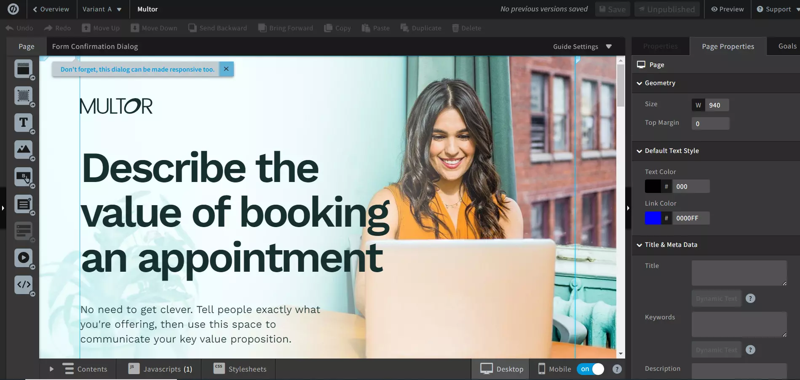
Task: Open the Goals tab
Action: click(x=788, y=46)
